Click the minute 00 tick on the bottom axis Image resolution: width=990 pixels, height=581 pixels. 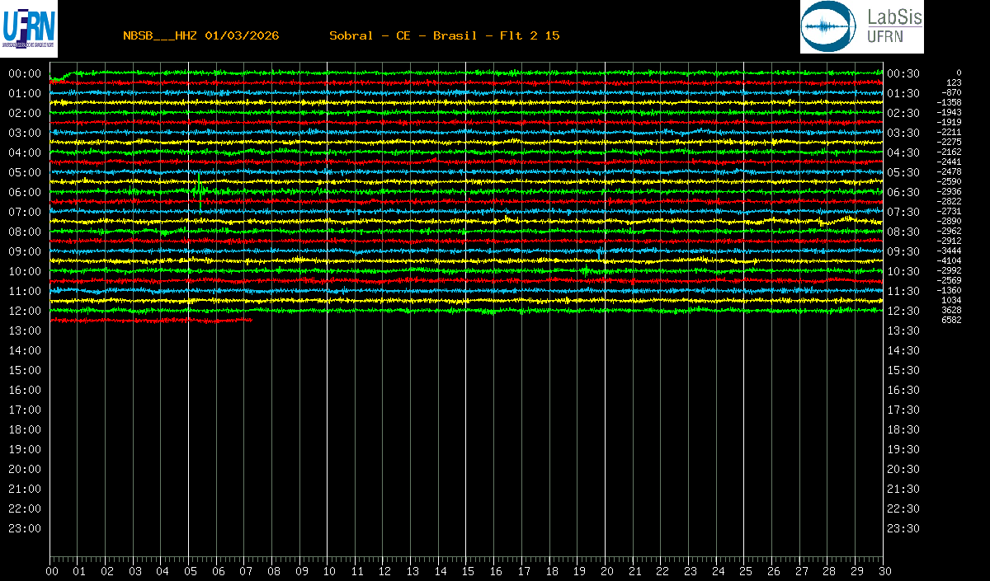52,570
